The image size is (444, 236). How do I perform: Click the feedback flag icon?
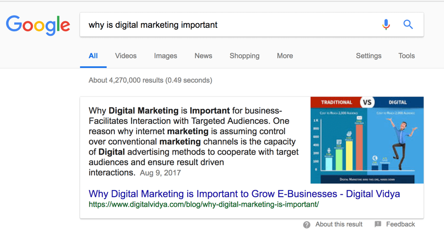tap(378, 224)
